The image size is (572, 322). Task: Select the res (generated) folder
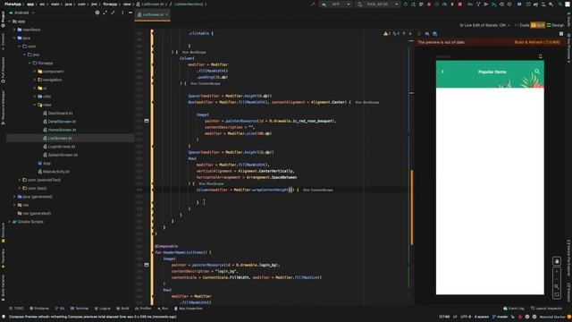coord(37,213)
